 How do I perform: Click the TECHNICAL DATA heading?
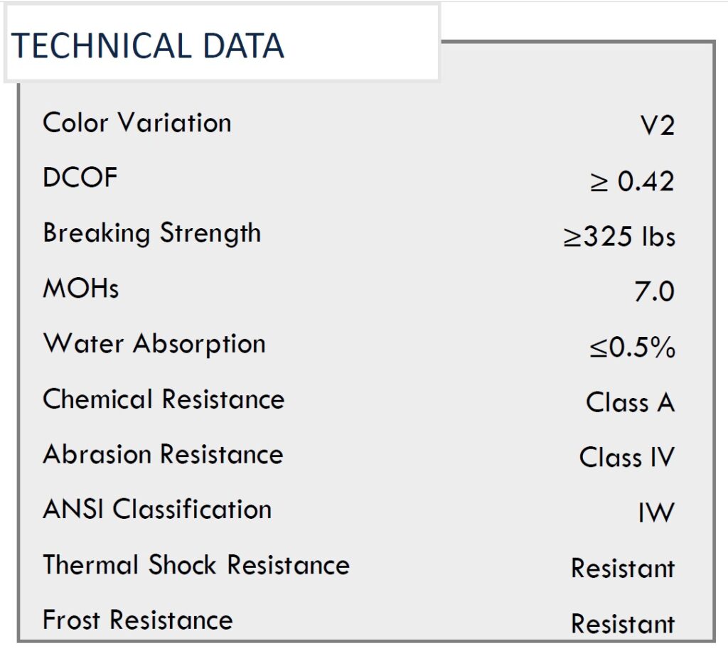click(147, 45)
